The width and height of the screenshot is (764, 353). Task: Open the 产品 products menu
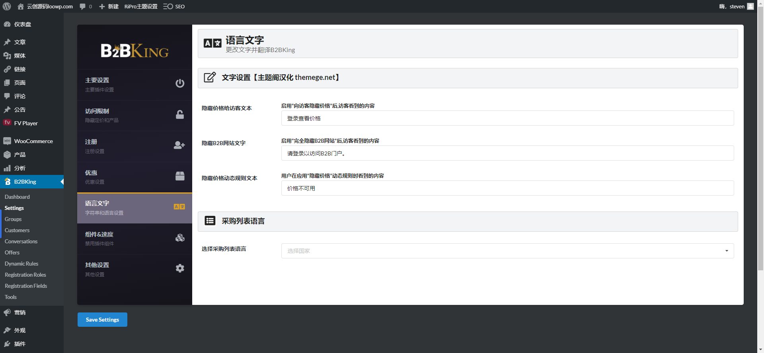click(32, 155)
